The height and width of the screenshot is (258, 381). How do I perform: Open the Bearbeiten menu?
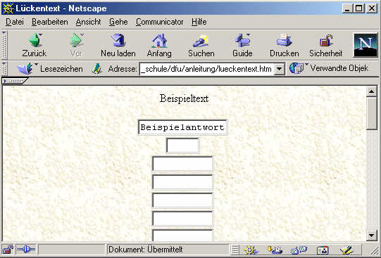tap(50, 22)
